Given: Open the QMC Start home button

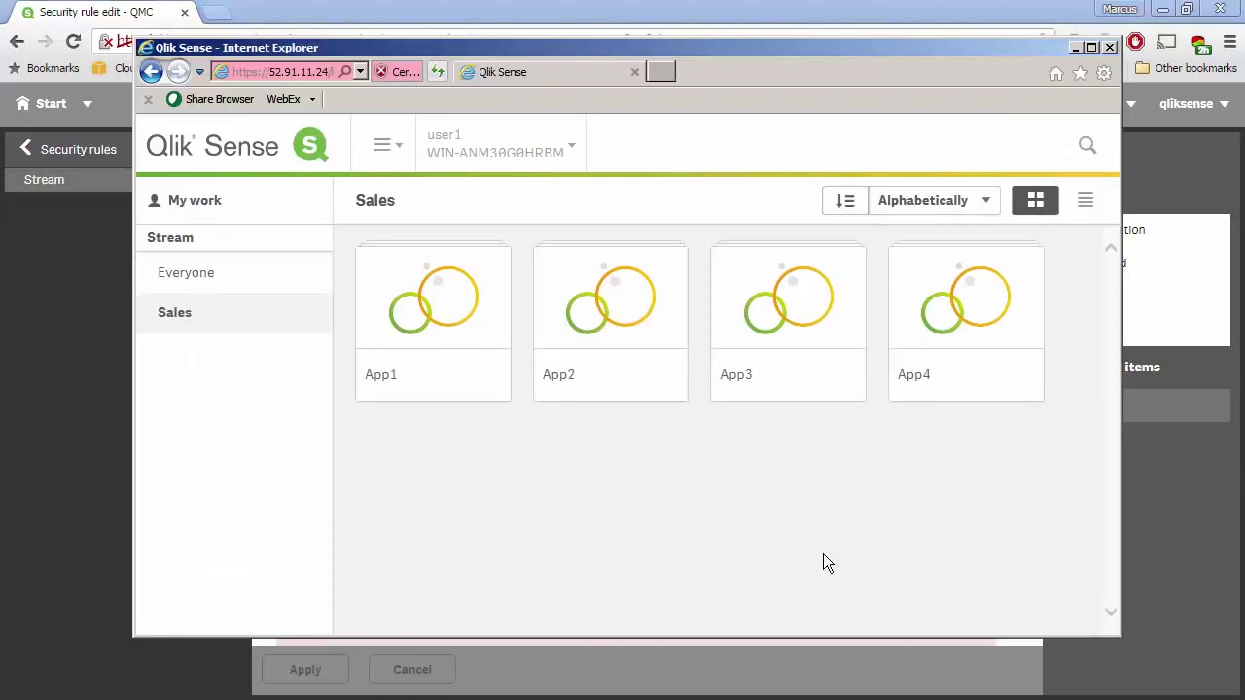Looking at the screenshot, I should coord(42,103).
